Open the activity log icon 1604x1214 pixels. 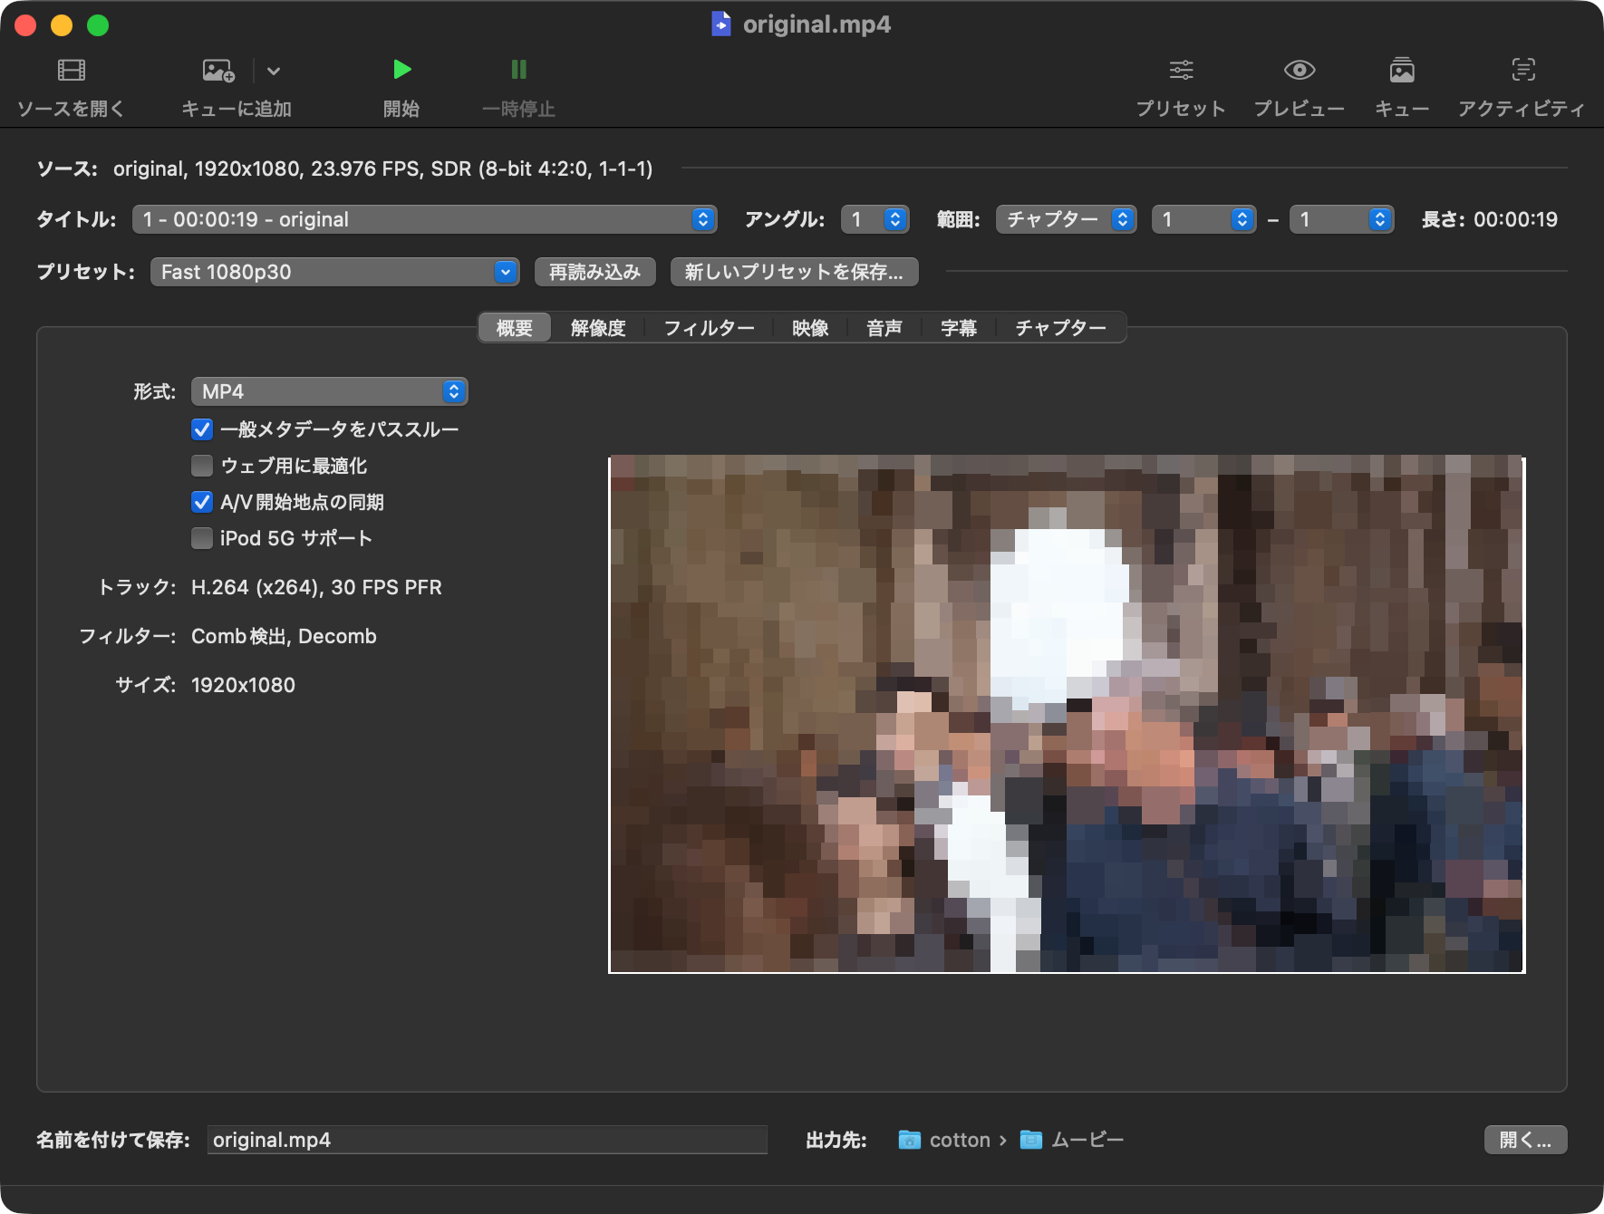point(1523,70)
